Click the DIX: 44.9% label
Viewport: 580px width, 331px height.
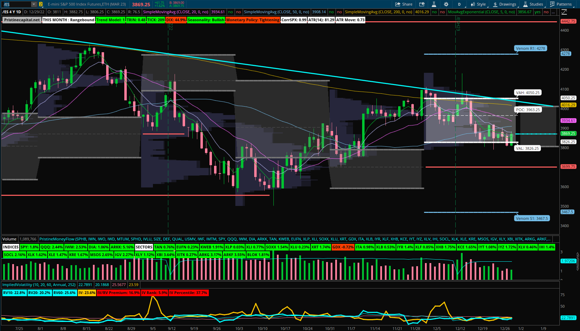coord(176,20)
